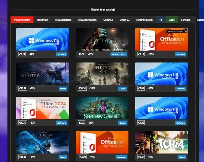204x162 pixels.
Task: Open the Office 2021 phone activation thumbnail
Action: click(x=162, y=39)
